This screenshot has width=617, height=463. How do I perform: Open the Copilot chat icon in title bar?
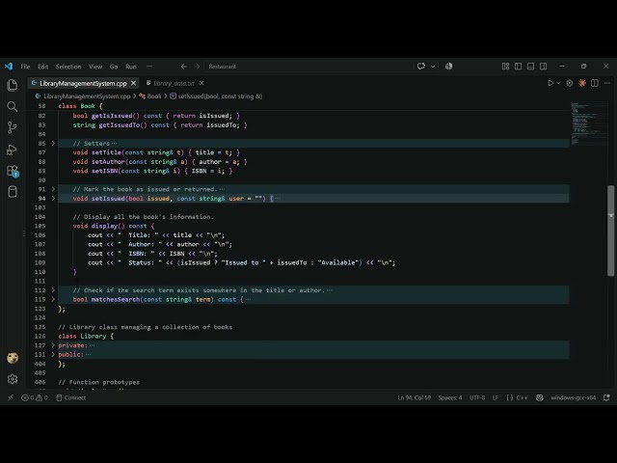(x=421, y=67)
